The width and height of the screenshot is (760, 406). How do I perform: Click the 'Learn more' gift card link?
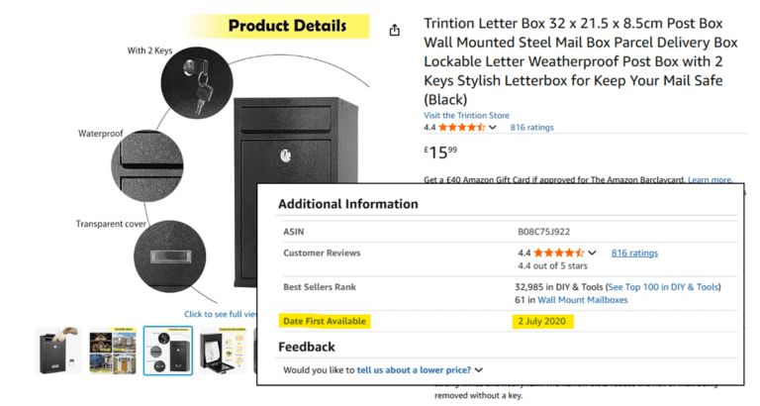(710, 180)
